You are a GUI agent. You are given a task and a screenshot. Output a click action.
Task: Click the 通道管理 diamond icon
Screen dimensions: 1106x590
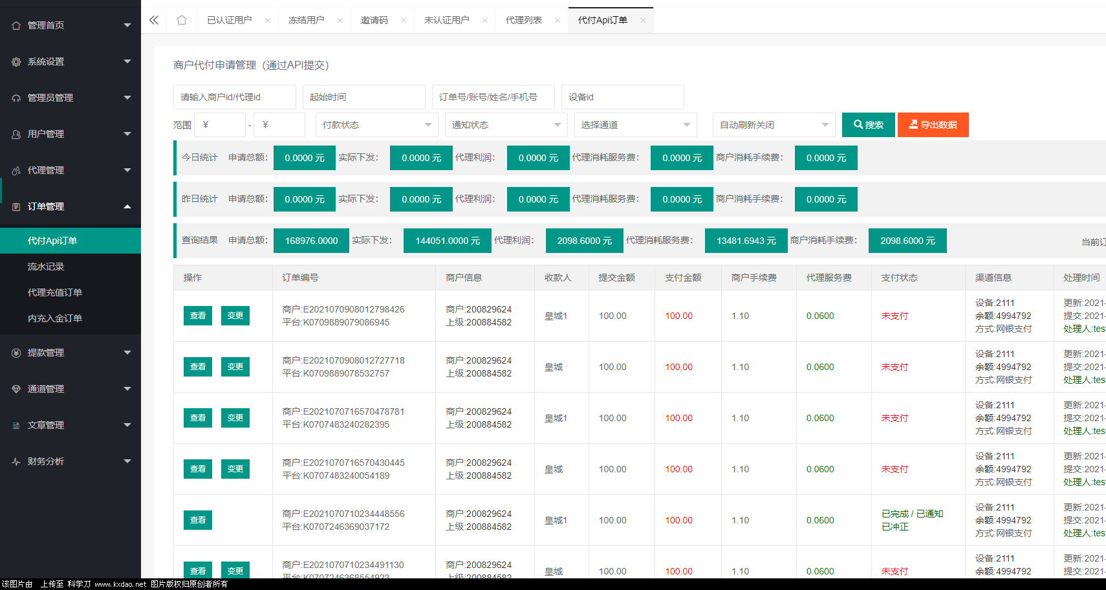click(16, 389)
